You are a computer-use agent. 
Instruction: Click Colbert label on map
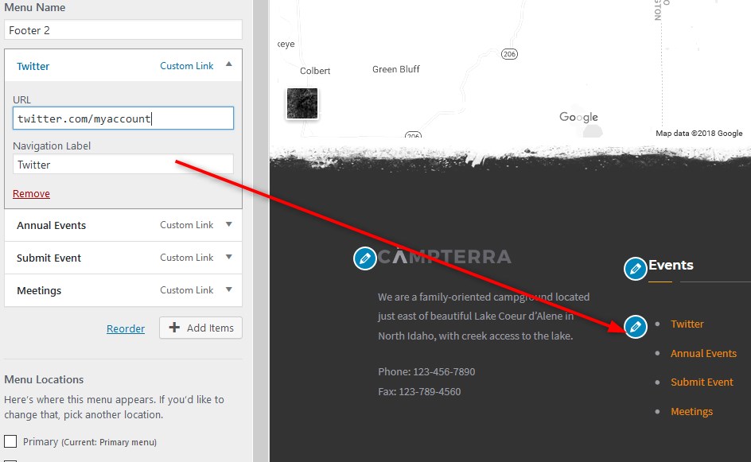(x=315, y=71)
